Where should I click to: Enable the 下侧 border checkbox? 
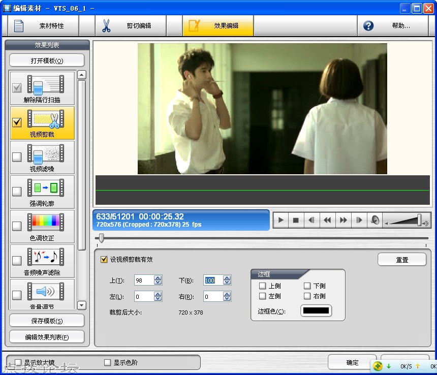307,286
